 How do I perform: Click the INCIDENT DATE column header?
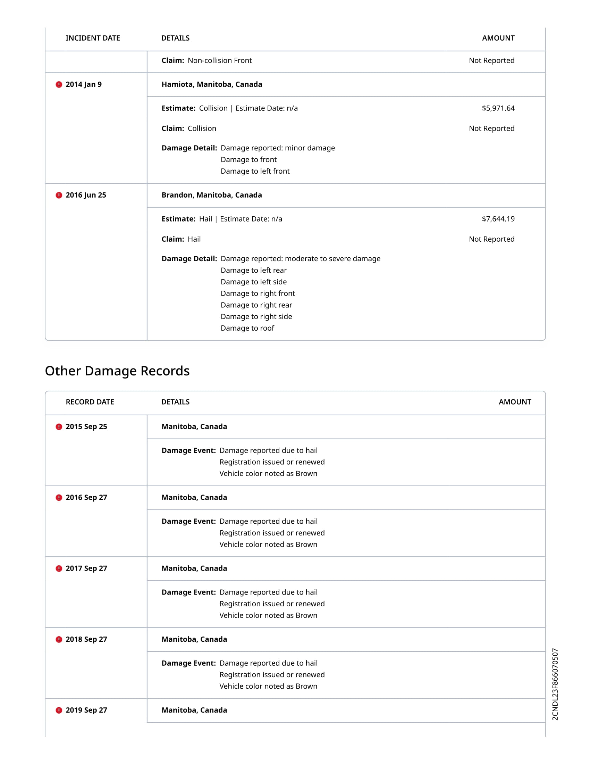(x=93, y=38)
